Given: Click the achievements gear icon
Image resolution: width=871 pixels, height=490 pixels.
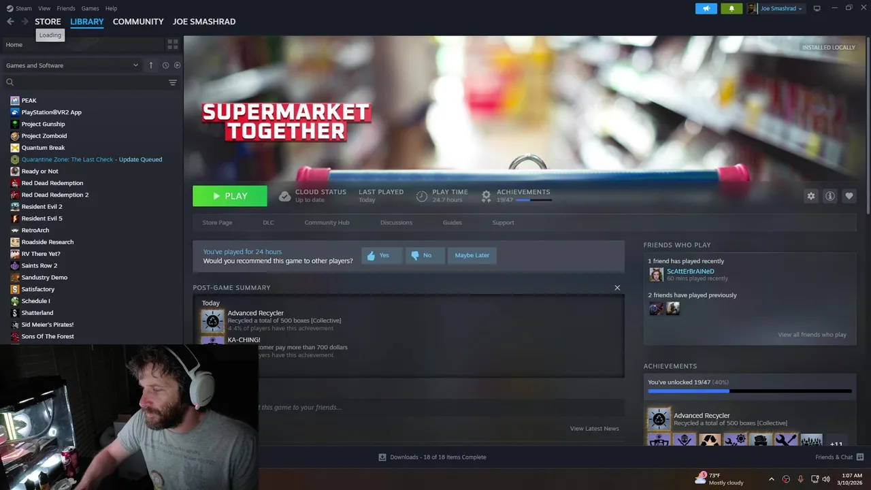Looking at the screenshot, I should click(x=486, y=196).
